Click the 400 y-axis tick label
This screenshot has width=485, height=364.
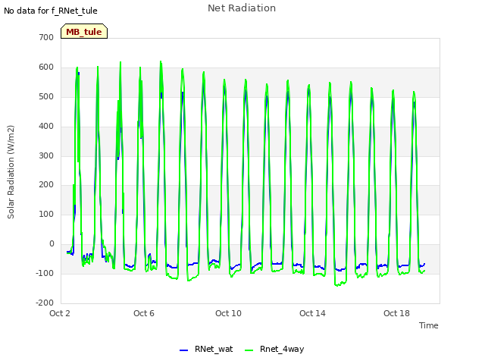click(46, 127)
